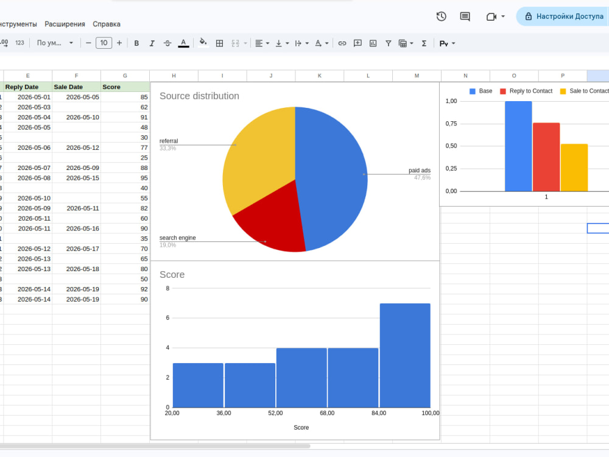Expand the merge cells options arrow
The image size is (609, 457).
(x=245, y=43)
